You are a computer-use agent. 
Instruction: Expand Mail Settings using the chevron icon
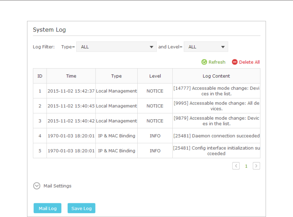tap(37, 186)
